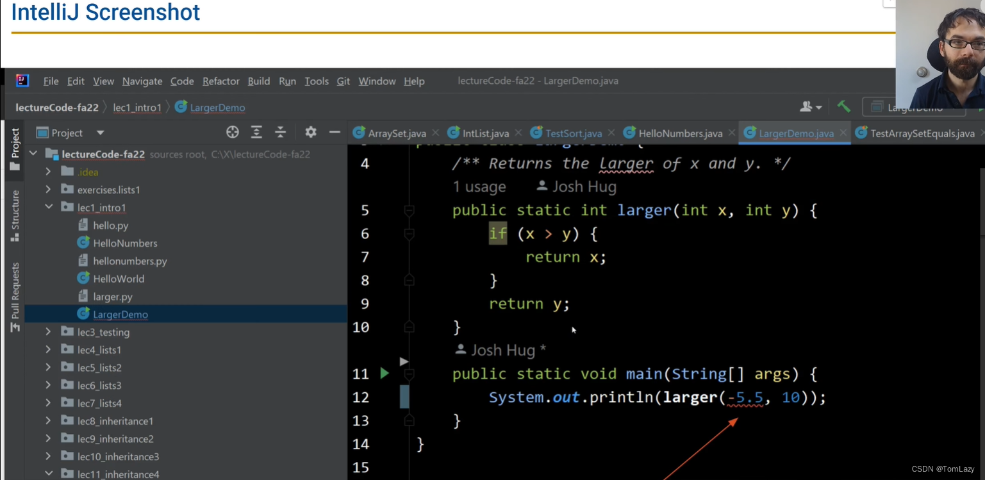The image size is (985, 480).
Task: Open the Run menu
Action: pos(287,81)
